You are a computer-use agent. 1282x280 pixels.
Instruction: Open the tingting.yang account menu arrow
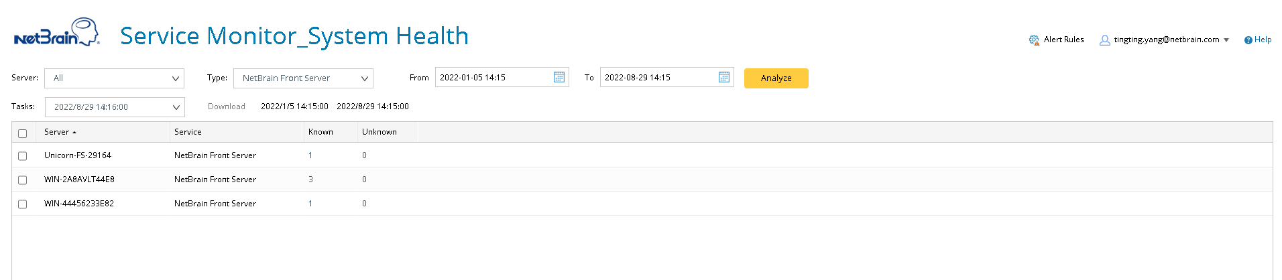1226,40
